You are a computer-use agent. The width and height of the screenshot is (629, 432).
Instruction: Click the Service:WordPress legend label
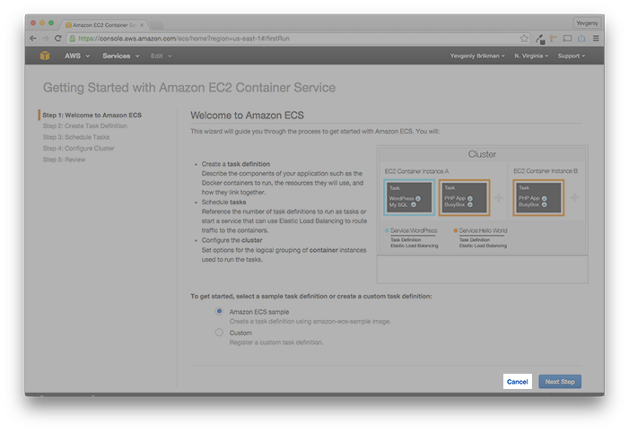[414, 230]
